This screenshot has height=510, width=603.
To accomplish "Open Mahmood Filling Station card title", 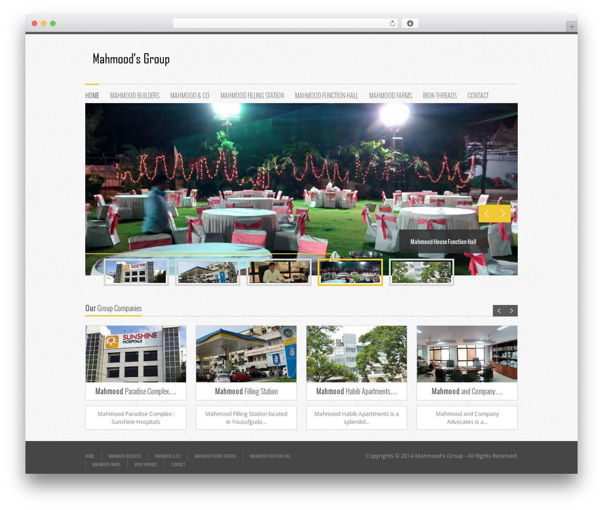I will click(246, 391).
